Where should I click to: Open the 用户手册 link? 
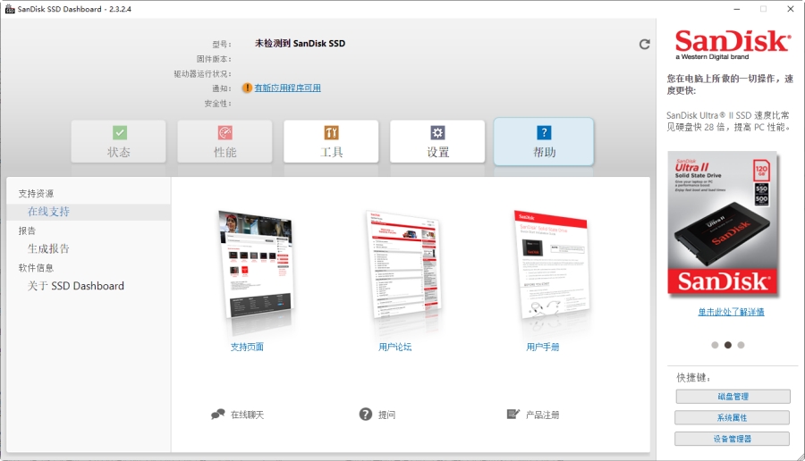543,348
